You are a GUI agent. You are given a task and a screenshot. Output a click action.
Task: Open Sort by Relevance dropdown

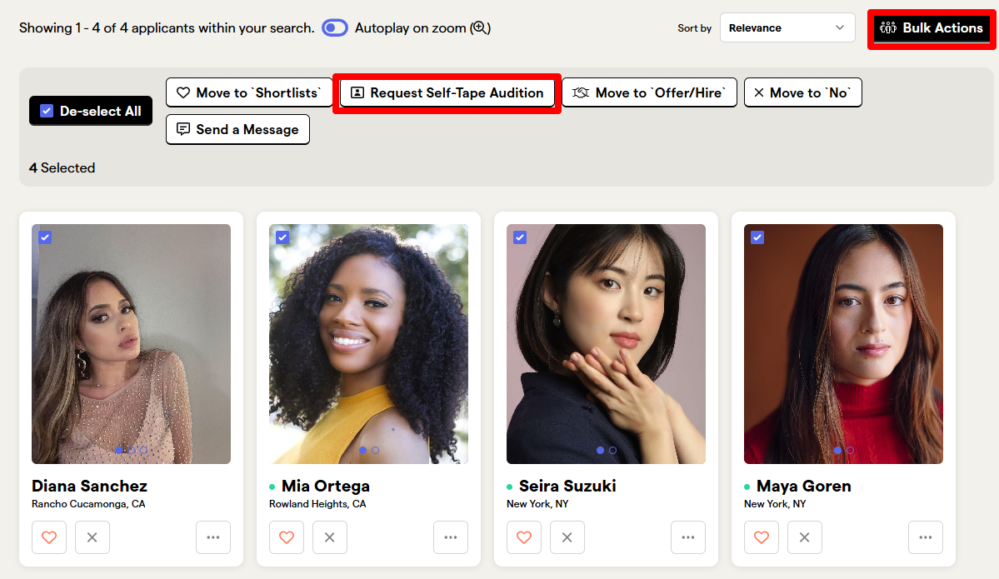787,27
